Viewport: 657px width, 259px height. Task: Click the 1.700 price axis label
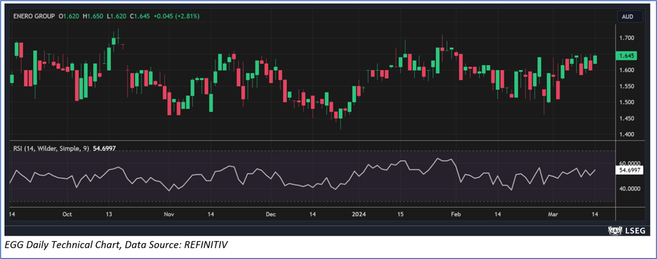tap(627, 38)
